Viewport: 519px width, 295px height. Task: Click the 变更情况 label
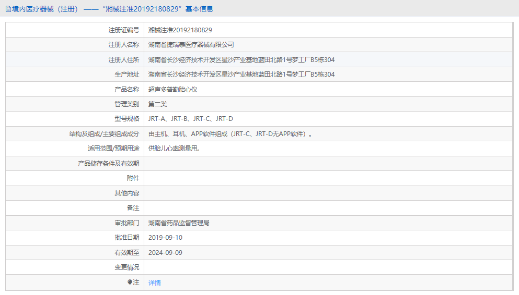127,267
